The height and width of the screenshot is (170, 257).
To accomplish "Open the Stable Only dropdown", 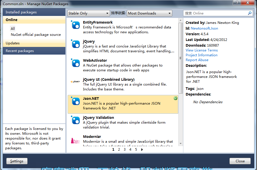I will click(88, 13).
